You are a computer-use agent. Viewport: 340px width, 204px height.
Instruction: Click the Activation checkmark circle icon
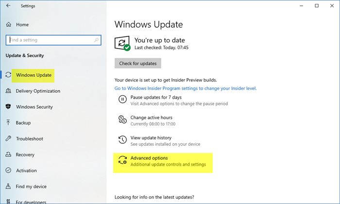[x=8, y=170]
